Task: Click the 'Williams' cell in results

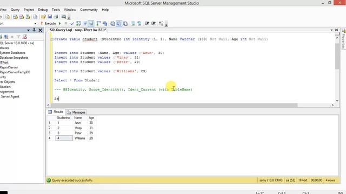Action: pyautogui.click(x=80, y=138)
